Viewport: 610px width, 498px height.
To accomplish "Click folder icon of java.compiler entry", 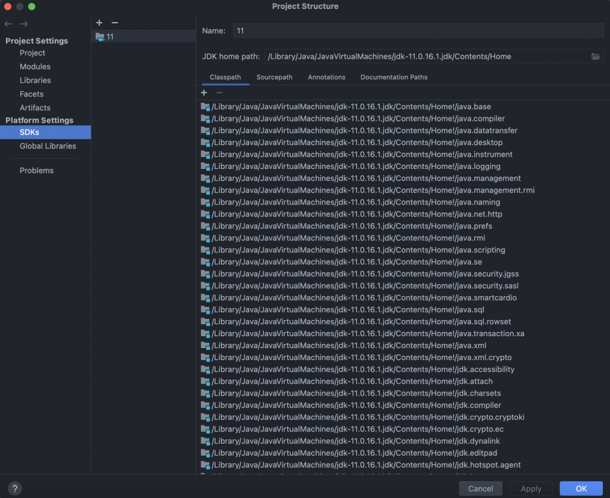I will tap(206, 118).
